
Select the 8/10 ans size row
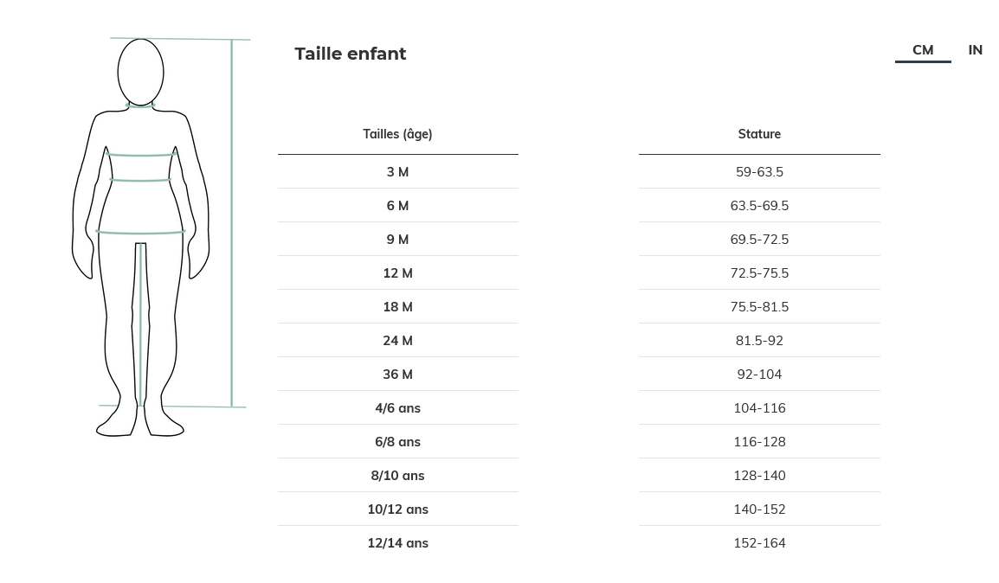(397, 476)
